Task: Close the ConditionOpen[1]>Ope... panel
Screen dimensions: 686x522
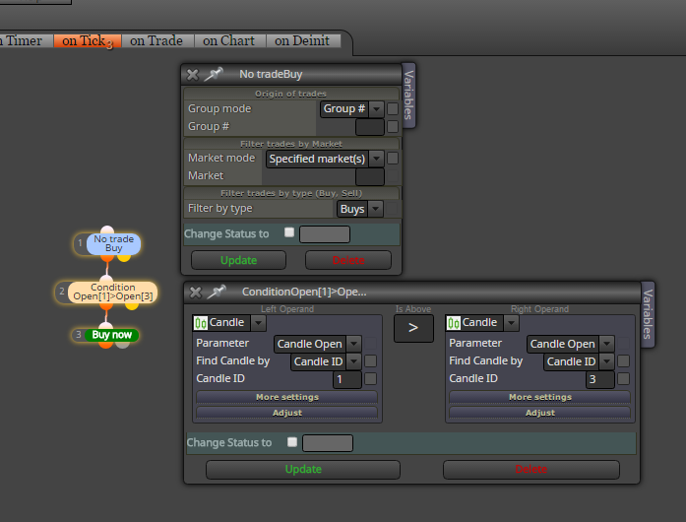Action: 196,293
